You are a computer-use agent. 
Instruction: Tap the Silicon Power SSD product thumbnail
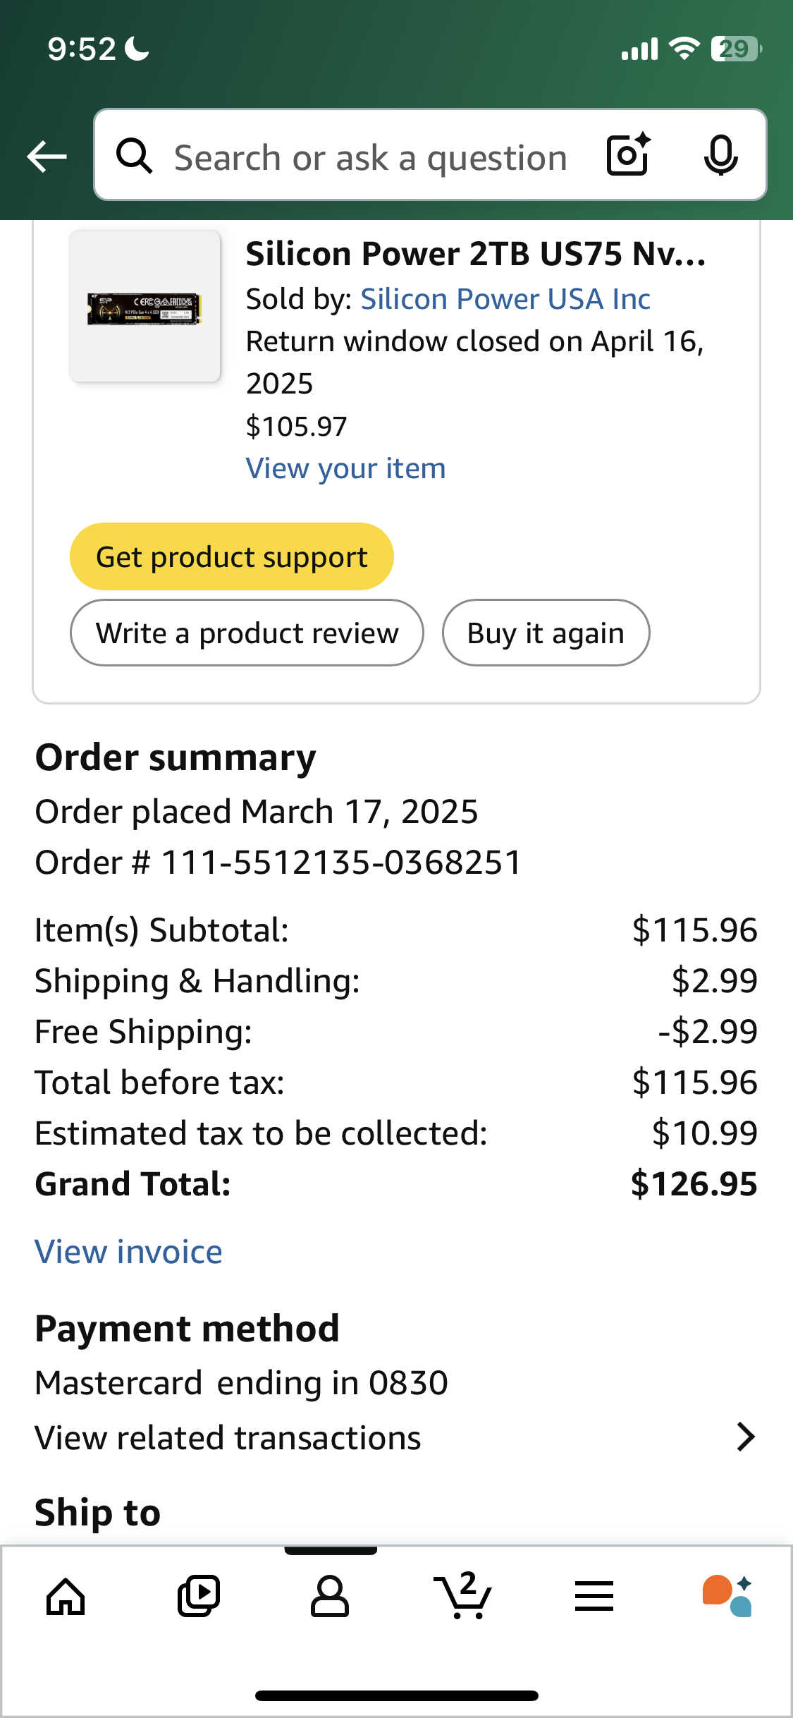pyautogui.click(x=145, y=307)
